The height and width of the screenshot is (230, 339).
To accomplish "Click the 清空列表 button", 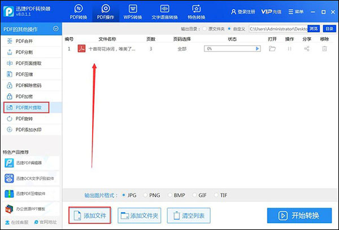I will (189, 215).
